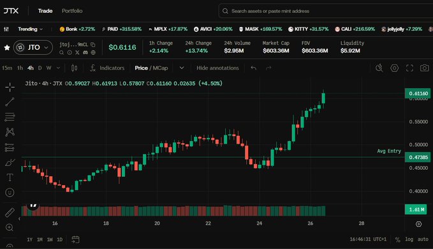
Task: Set chart range to 1W
Action: click(50, 239)
